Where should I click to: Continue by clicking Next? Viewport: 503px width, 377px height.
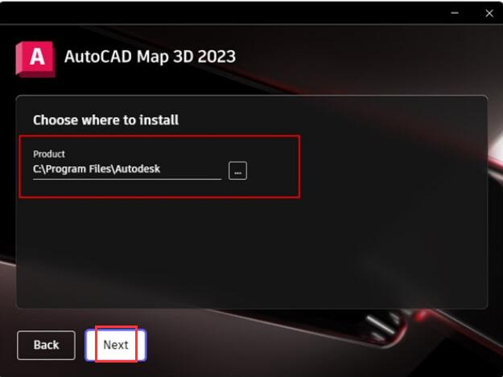116,345
